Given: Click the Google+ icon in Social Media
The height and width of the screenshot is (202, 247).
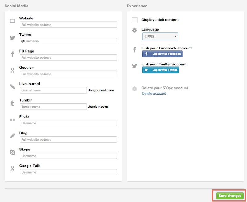Looking at the screenshot, I should [x=12, y=70].
